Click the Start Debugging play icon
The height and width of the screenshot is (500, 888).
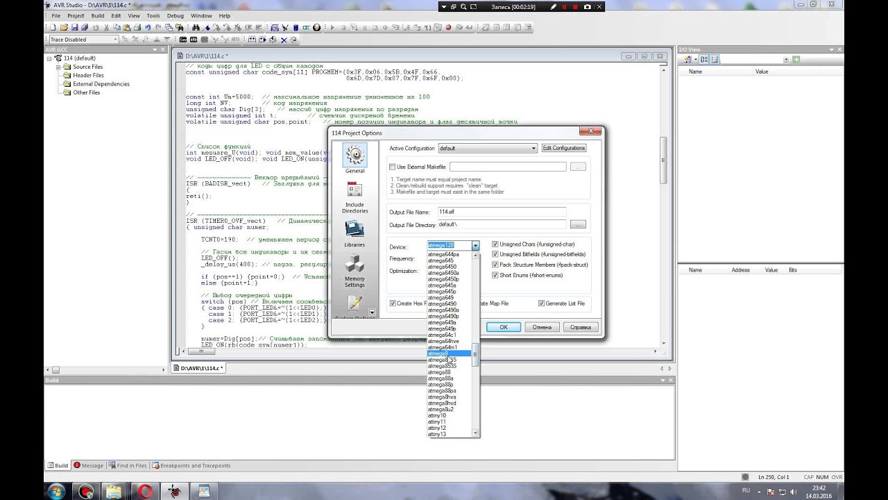tap(332, 28)
